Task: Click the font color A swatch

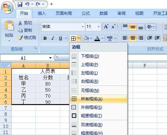Action: 97,38
